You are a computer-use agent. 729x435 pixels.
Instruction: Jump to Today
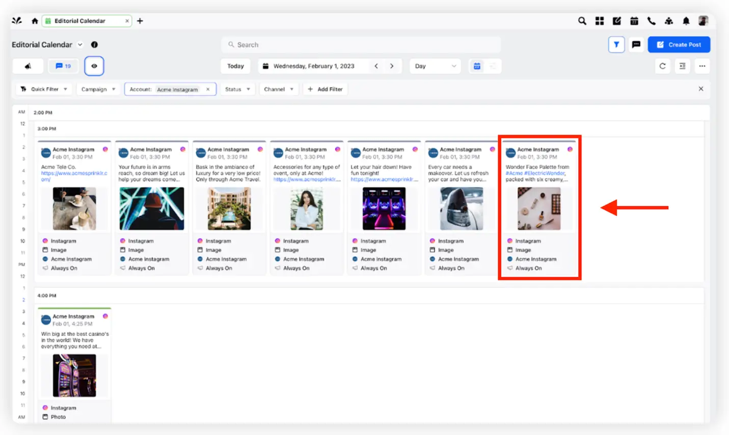coord(235,66)
